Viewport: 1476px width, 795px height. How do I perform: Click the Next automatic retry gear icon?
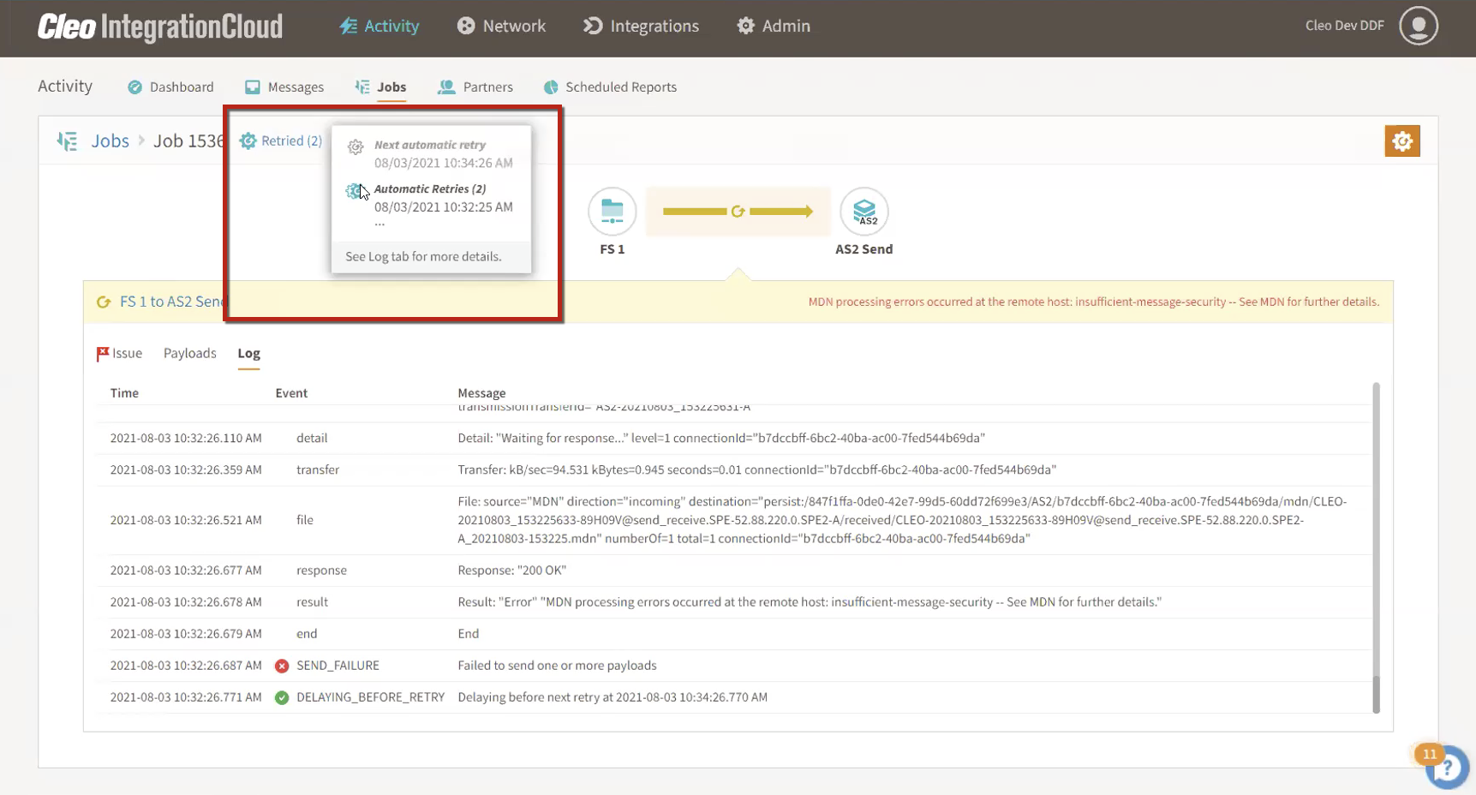[x=356, y=147]
